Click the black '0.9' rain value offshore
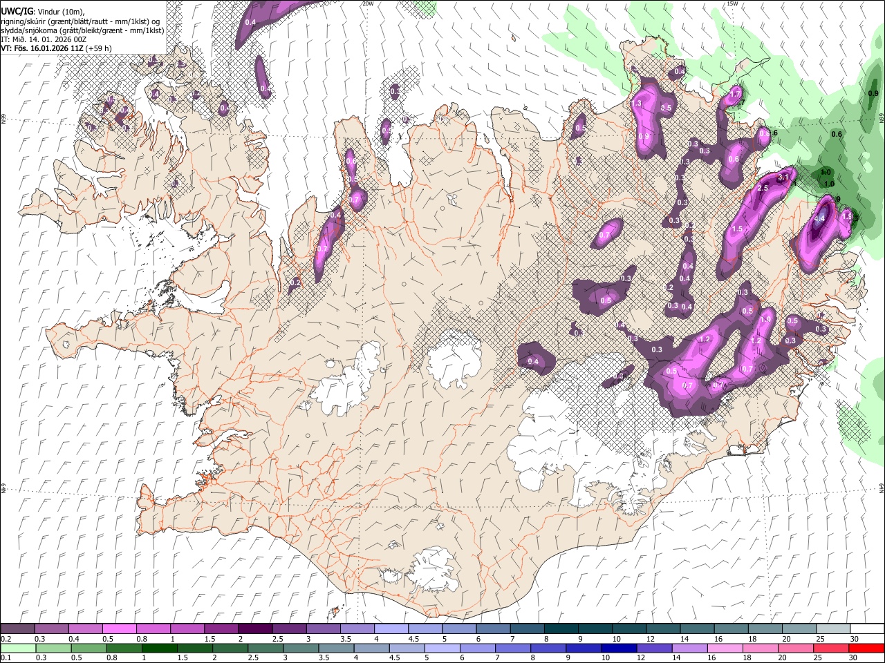 click(x=873, y=94)
